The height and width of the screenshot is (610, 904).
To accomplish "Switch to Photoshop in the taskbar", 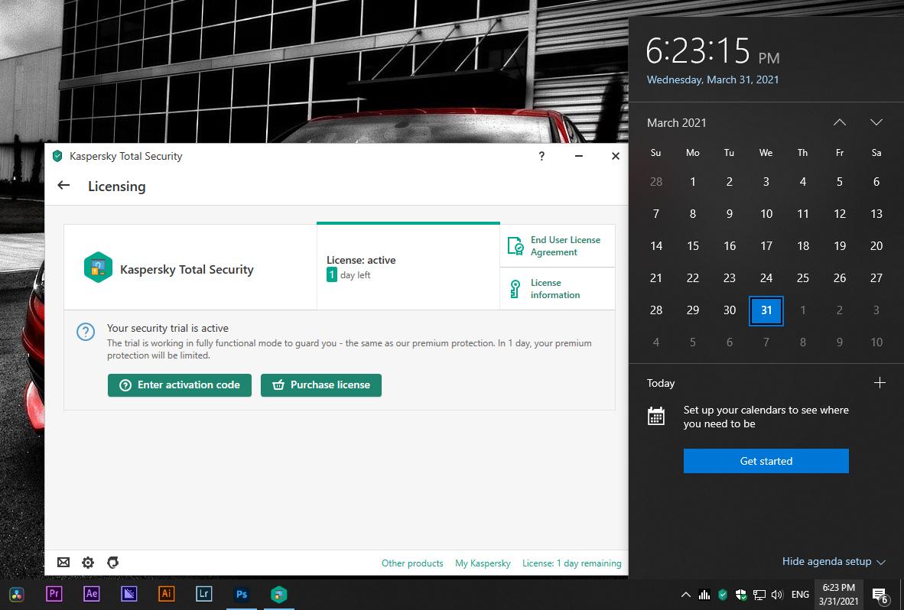I will [242, 594].
